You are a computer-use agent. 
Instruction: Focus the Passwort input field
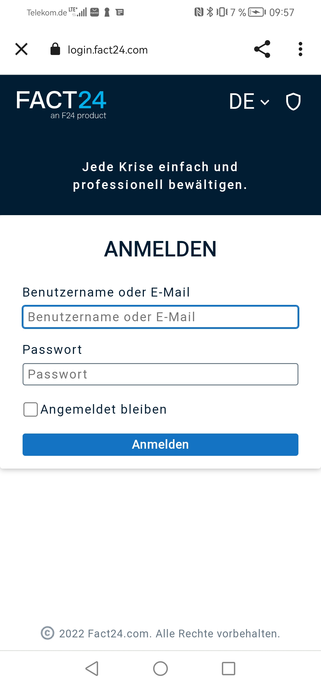coord(160,374)
